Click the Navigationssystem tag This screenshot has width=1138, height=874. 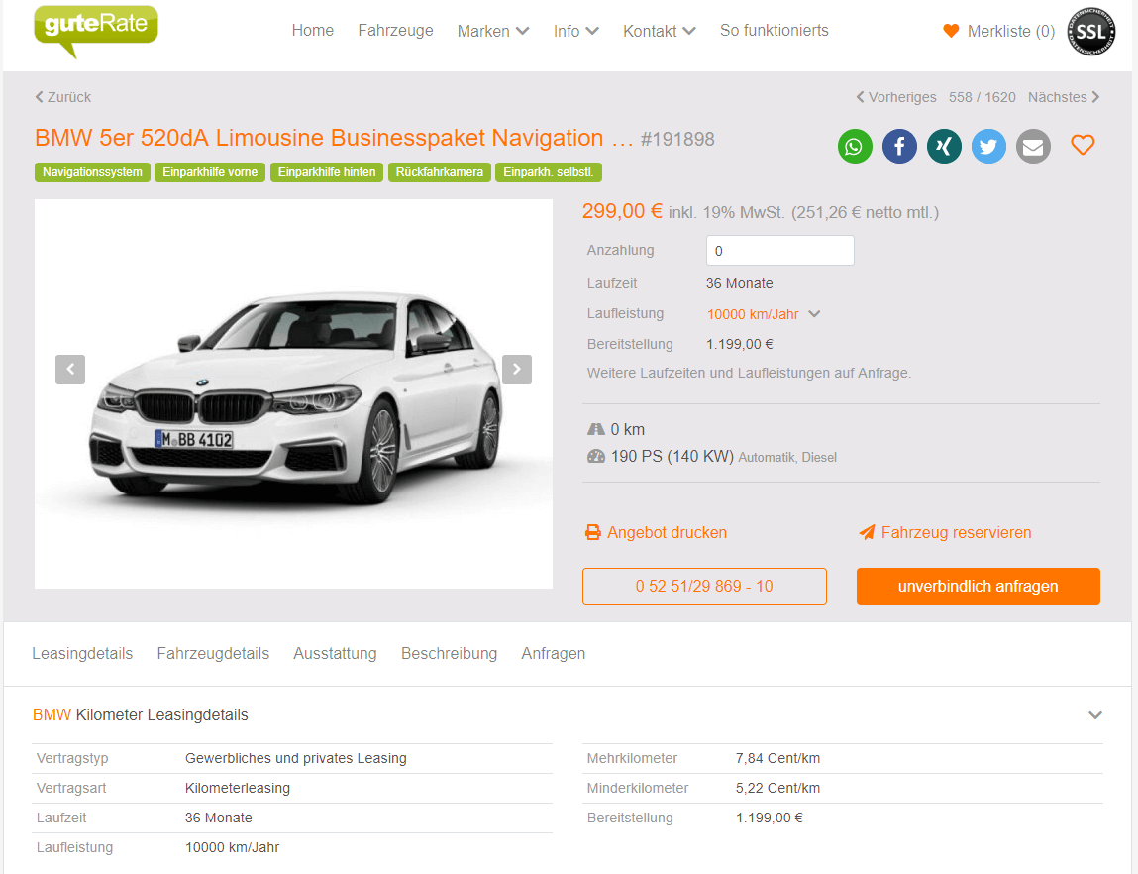tap(92, 172)
